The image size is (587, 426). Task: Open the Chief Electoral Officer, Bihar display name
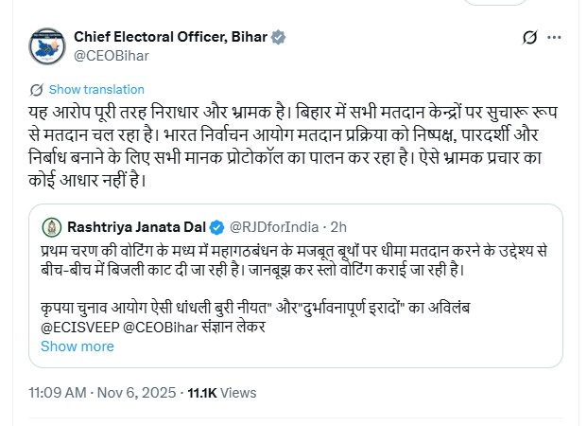171,37
